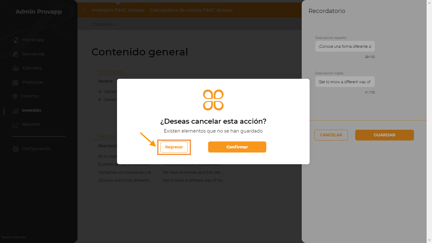The height and width of the screenshot is (243, 432).
Task: Click the Home App house icon
Action: (15, 40)
